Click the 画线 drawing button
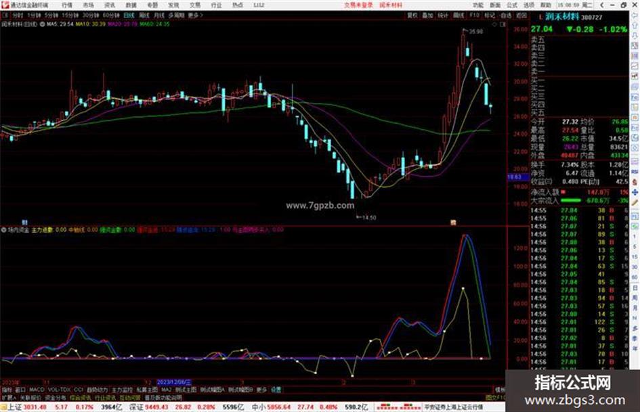Viewport: 640px width, 412px height. [x=458, y=15]
